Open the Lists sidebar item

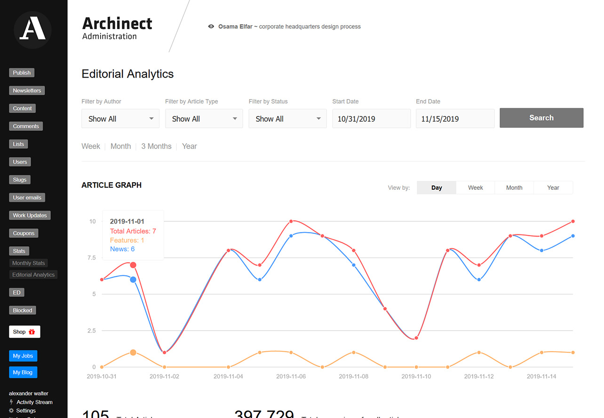(18, 144)
